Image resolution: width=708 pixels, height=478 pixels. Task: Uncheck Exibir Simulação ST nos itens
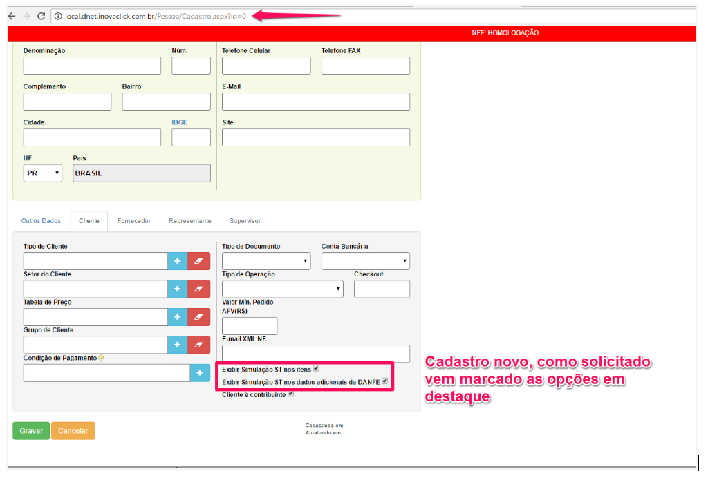coord(316,369)
